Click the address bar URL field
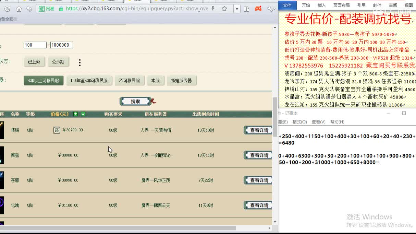 click(x=137, y=9)
